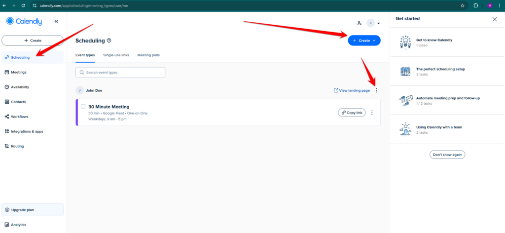Switch to Single-use links tab

pos(116,55)
